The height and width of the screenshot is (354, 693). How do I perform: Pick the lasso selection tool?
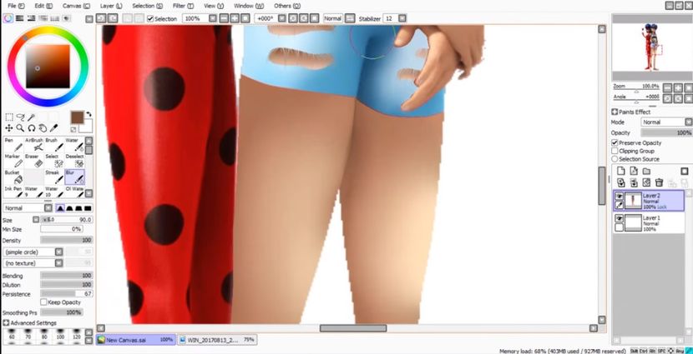click(x=20, y=117)
